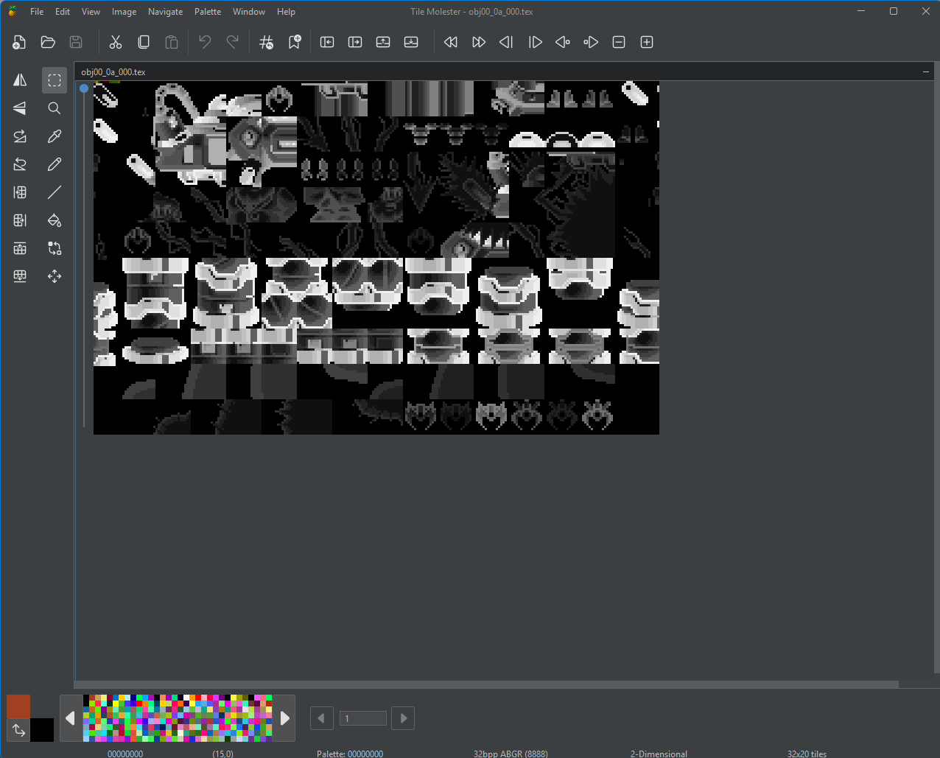Click the obj00_0a_000.tex document tab

[x=113, y=71]
